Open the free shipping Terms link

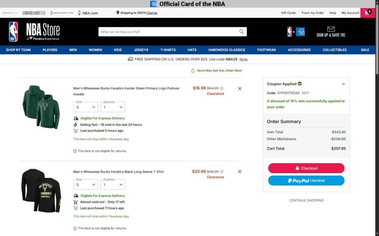[x=243, y=59]
